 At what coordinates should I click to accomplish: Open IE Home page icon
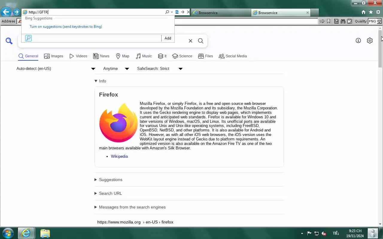pyautogui.click(x=364, y=12)
